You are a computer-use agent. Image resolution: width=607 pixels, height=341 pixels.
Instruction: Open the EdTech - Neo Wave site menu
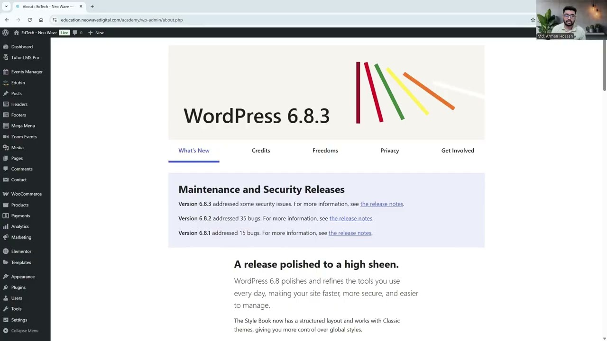pyautogui.click(x=35, y=33)
